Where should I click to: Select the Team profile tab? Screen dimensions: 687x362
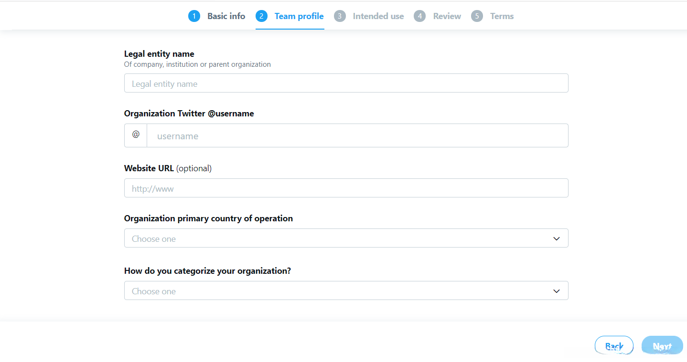pyautogui.click(x=299, y=16)
